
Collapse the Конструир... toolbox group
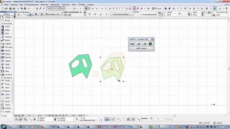click(2, 23)
